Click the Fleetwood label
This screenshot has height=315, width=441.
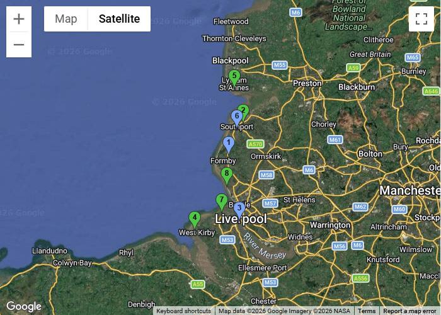tap(231, 21)
